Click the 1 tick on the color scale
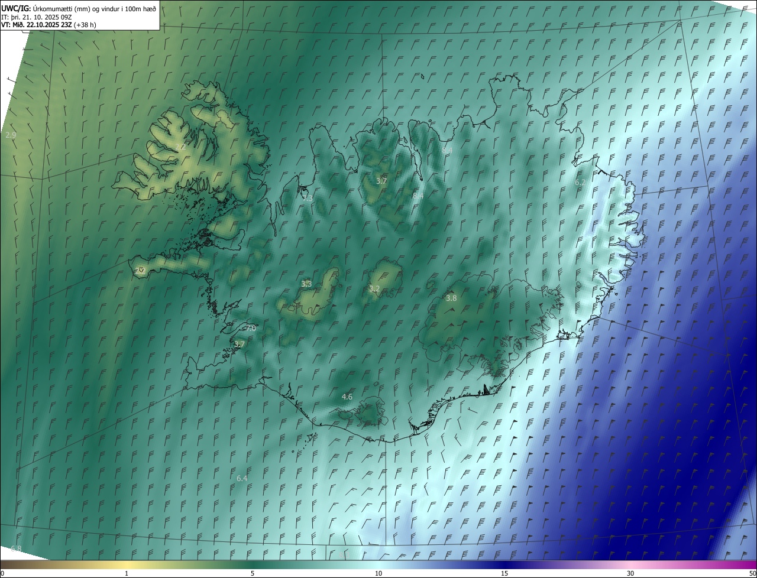 tap(127, 573)
